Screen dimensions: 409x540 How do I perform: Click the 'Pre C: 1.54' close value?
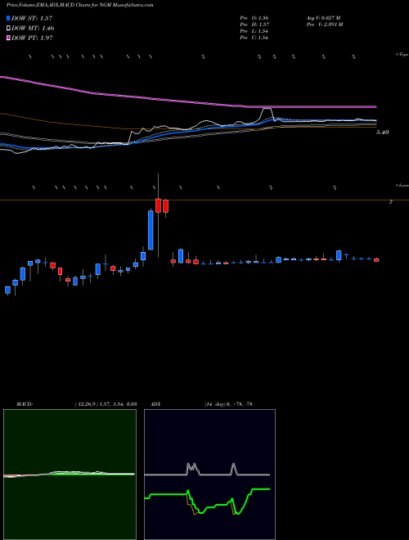pos(254,38)
